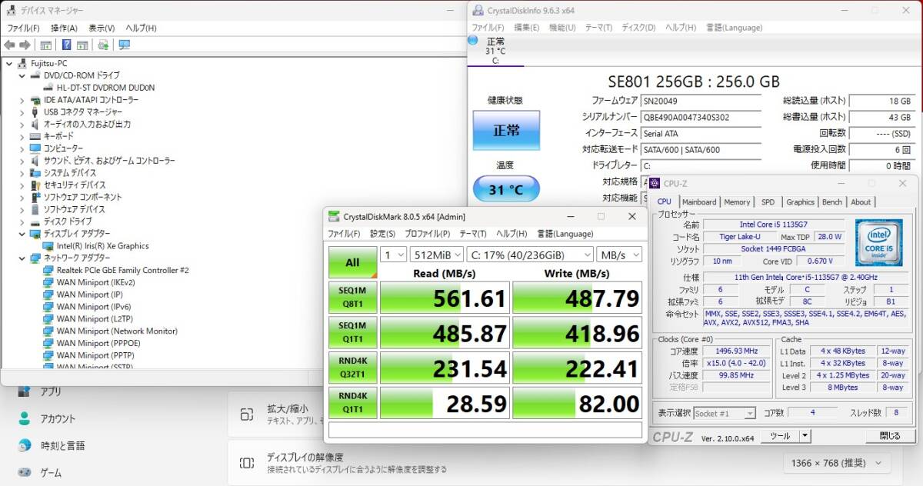This screenshot has width=923, height=486.
Task: Click the Realtek PCIe GbE Controller network icon
Action: [48, 270]
